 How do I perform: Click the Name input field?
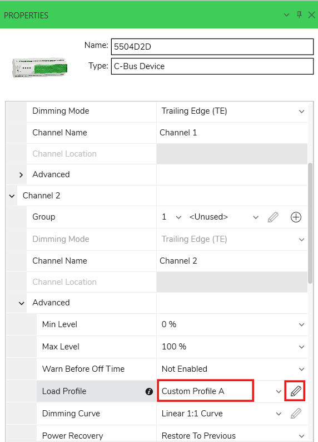[212, 46]
